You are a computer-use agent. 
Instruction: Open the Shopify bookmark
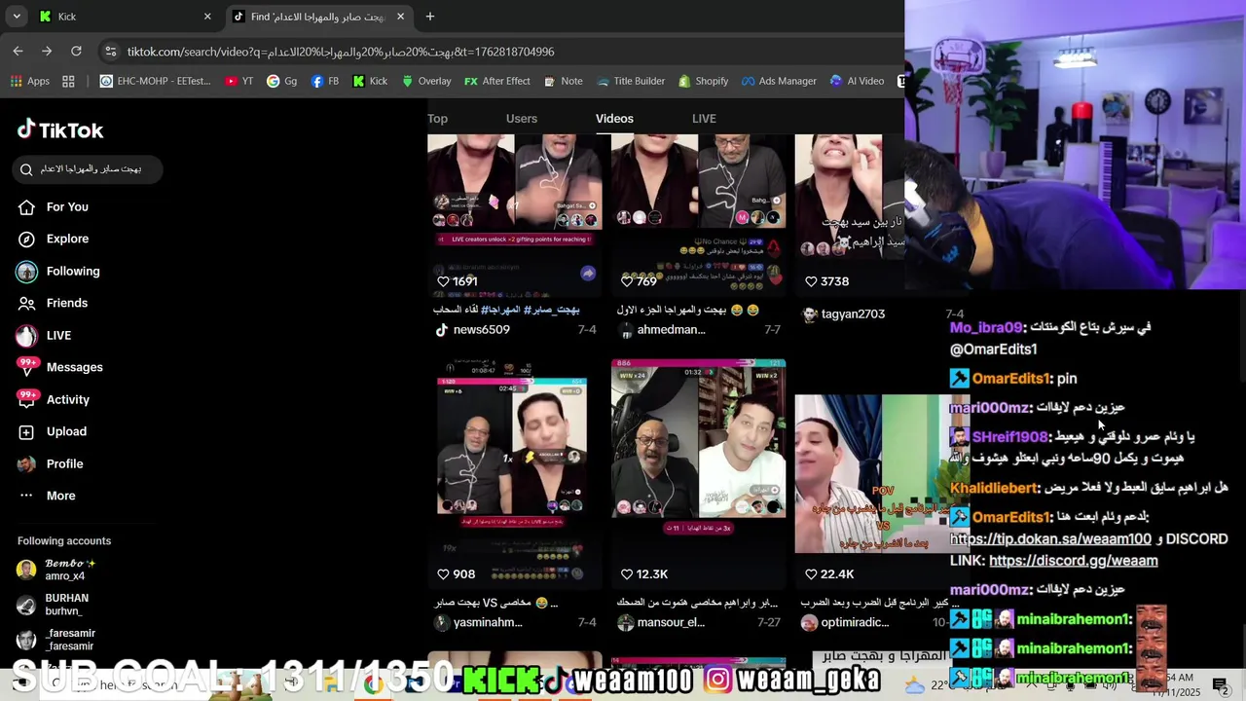tap(703, 81)
